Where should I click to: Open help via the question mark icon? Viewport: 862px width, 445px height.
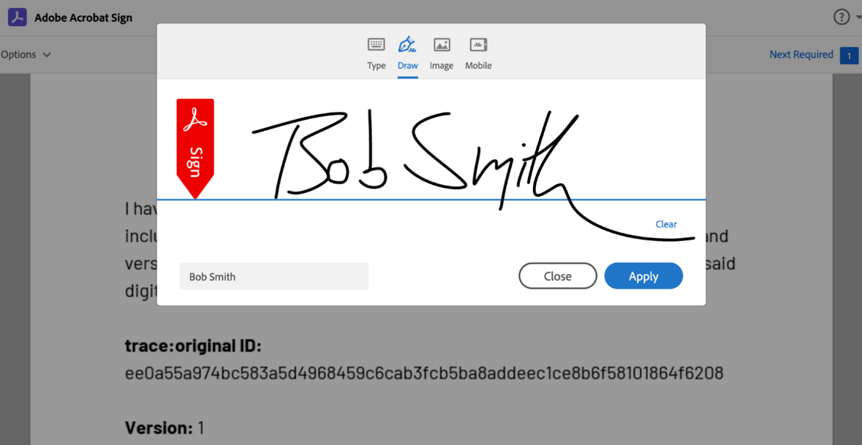(842, 18)
